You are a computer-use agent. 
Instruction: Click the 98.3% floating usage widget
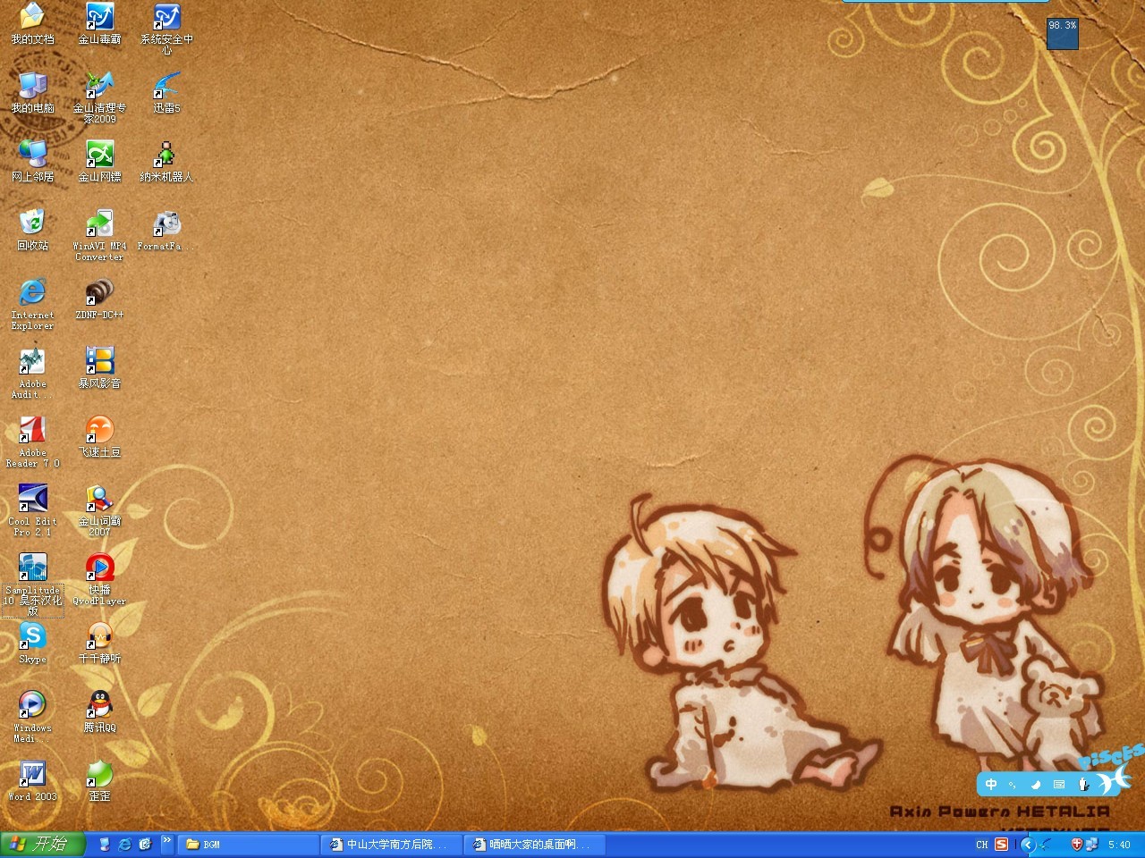1063,34
